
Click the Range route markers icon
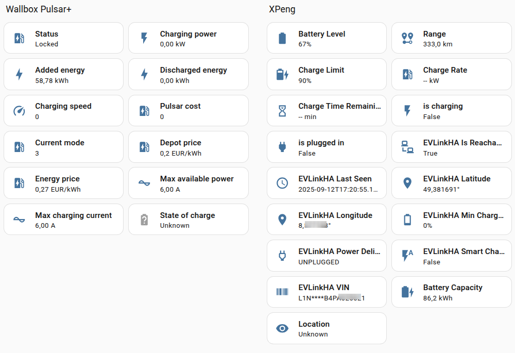[407, 38]
